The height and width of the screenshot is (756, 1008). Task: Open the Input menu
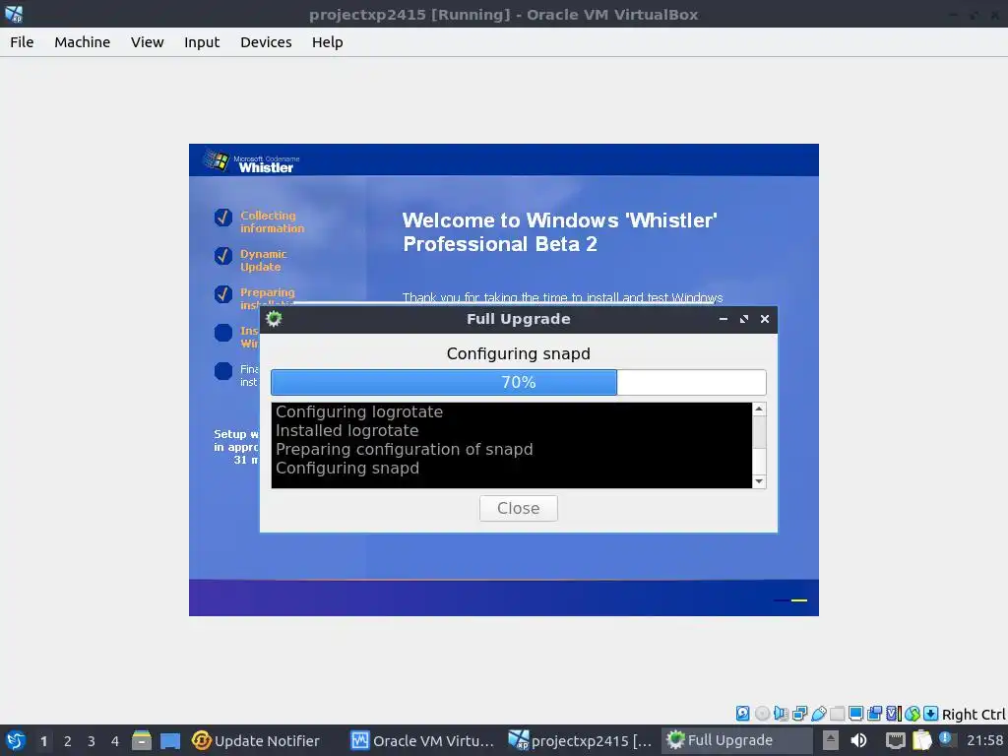(201, 41)
